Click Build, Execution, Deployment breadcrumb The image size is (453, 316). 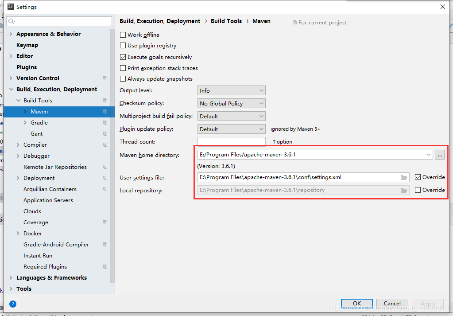160,21
